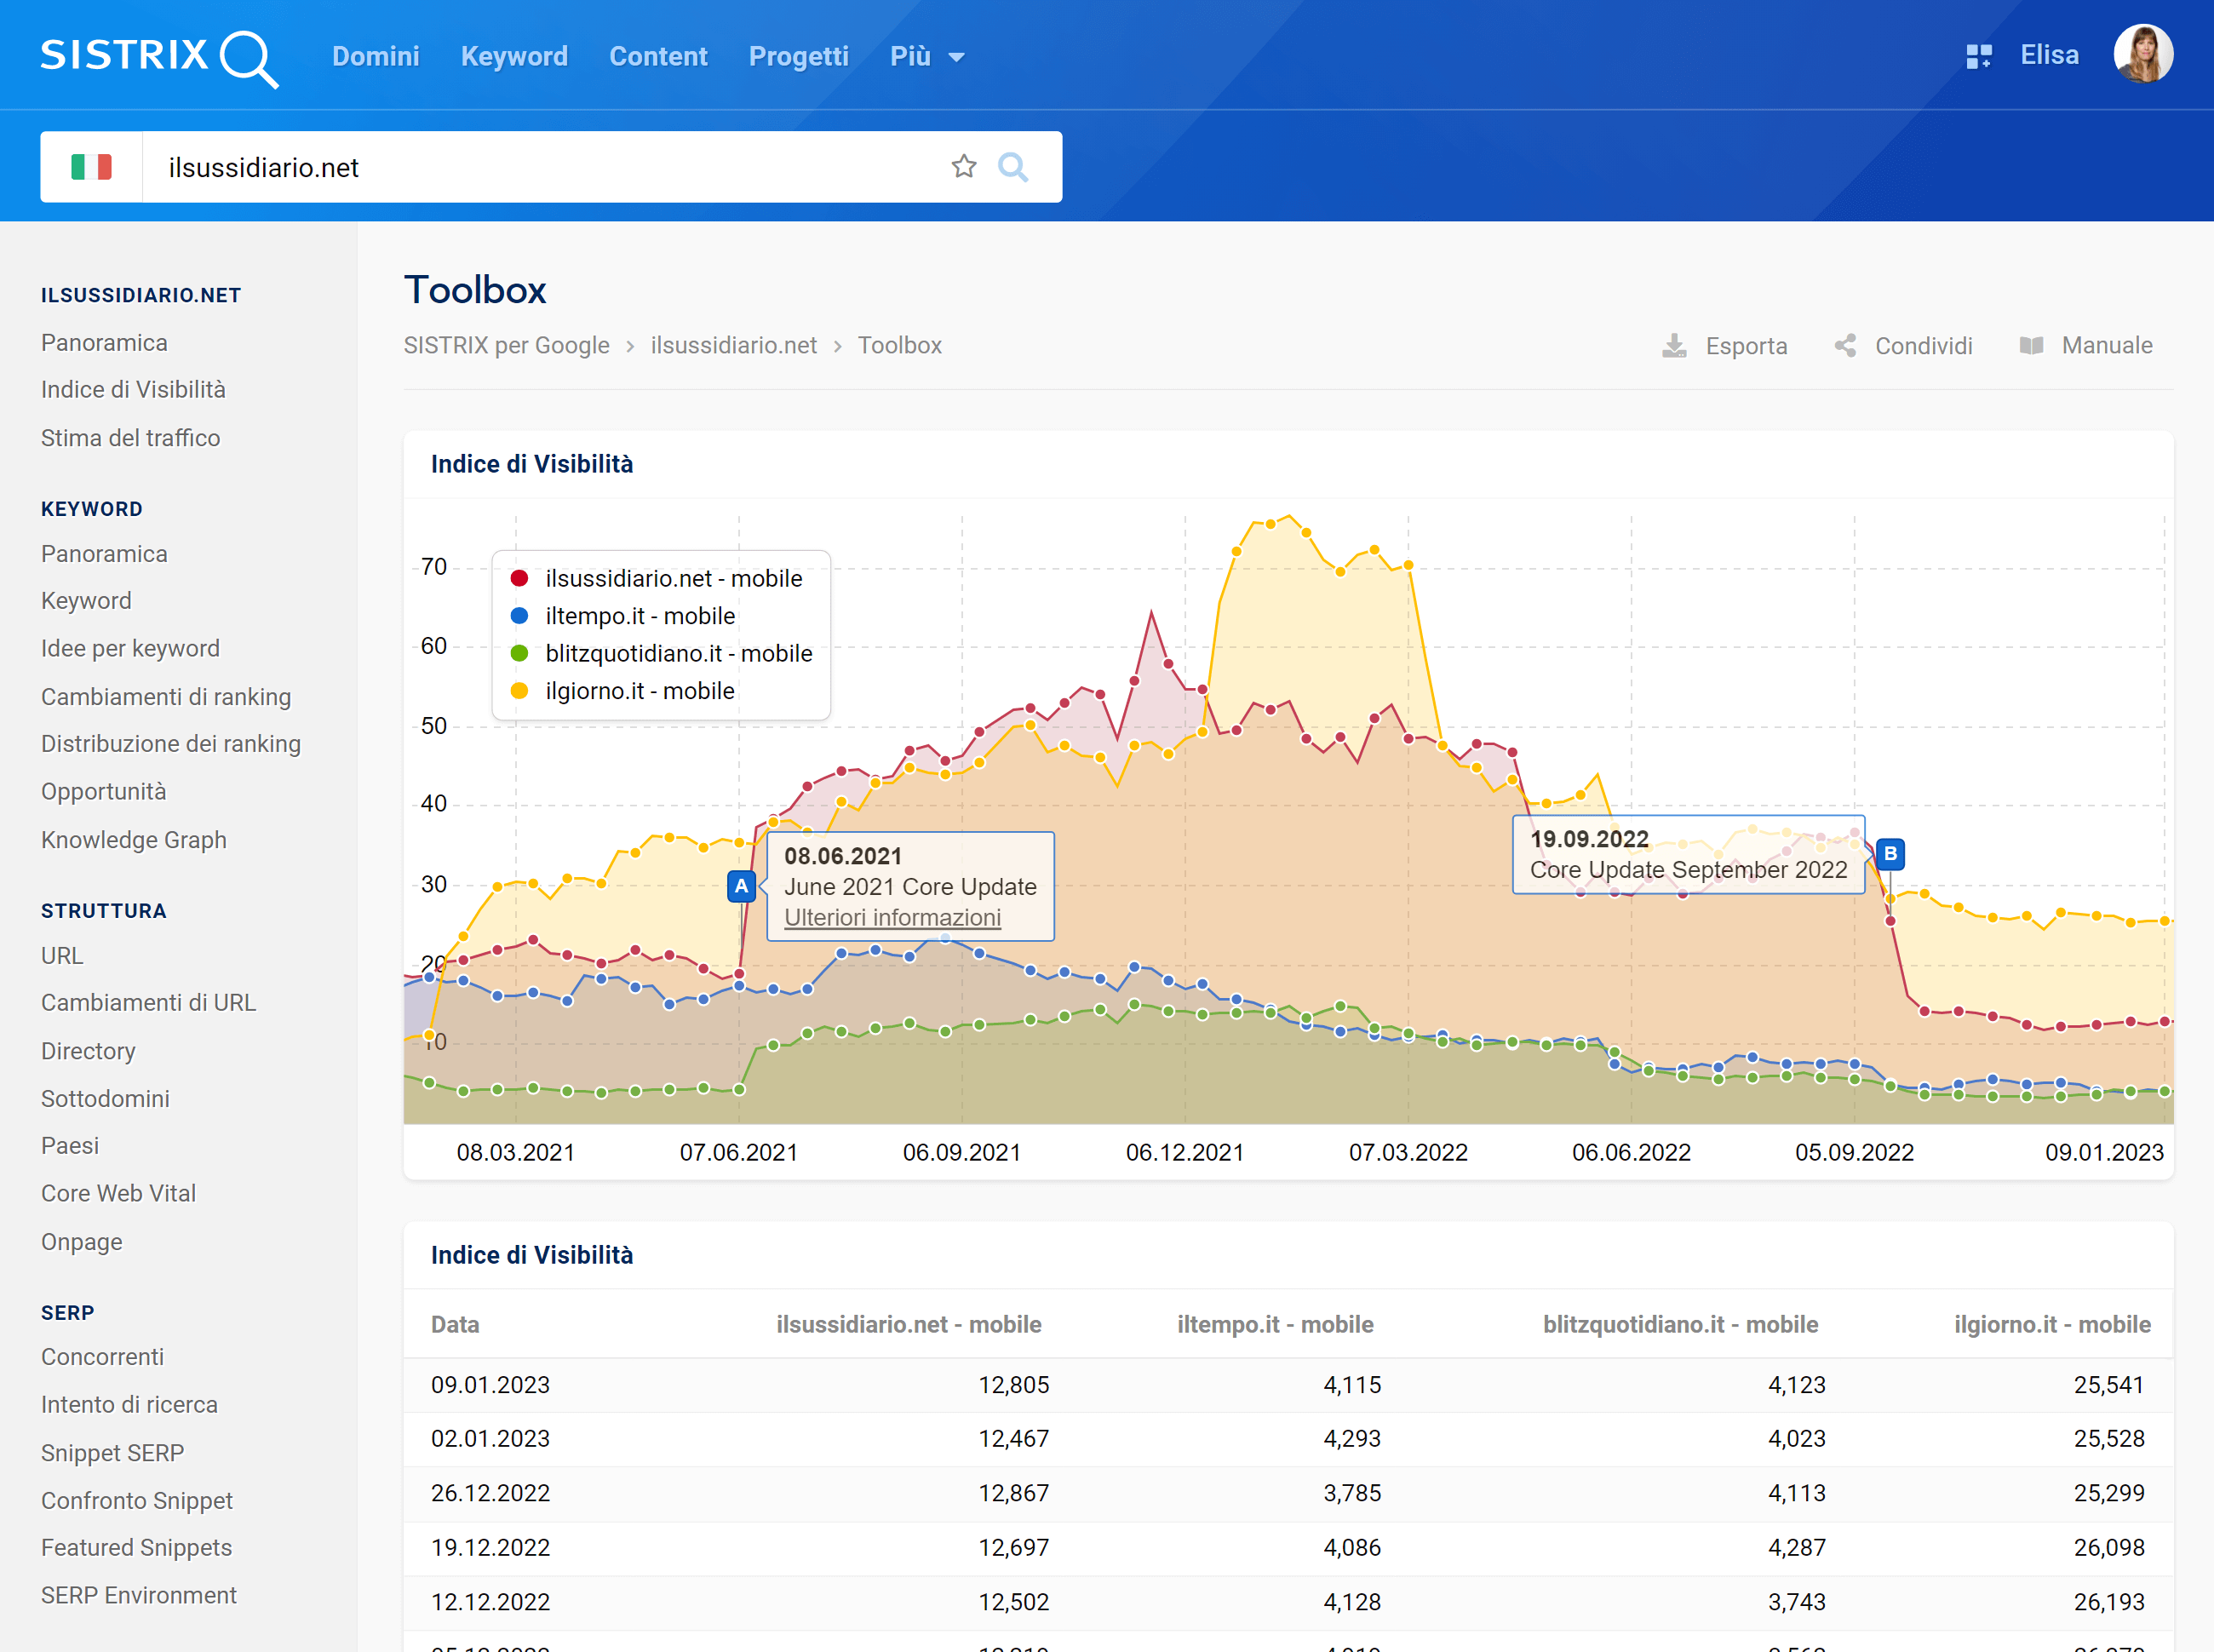This screenshot has height=1652, width=2214.
Task: Select the Italian flag country selector
Action: tap(91, 167)
